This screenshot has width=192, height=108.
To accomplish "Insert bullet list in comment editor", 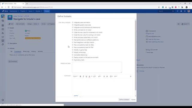I will tap(104, 76).
